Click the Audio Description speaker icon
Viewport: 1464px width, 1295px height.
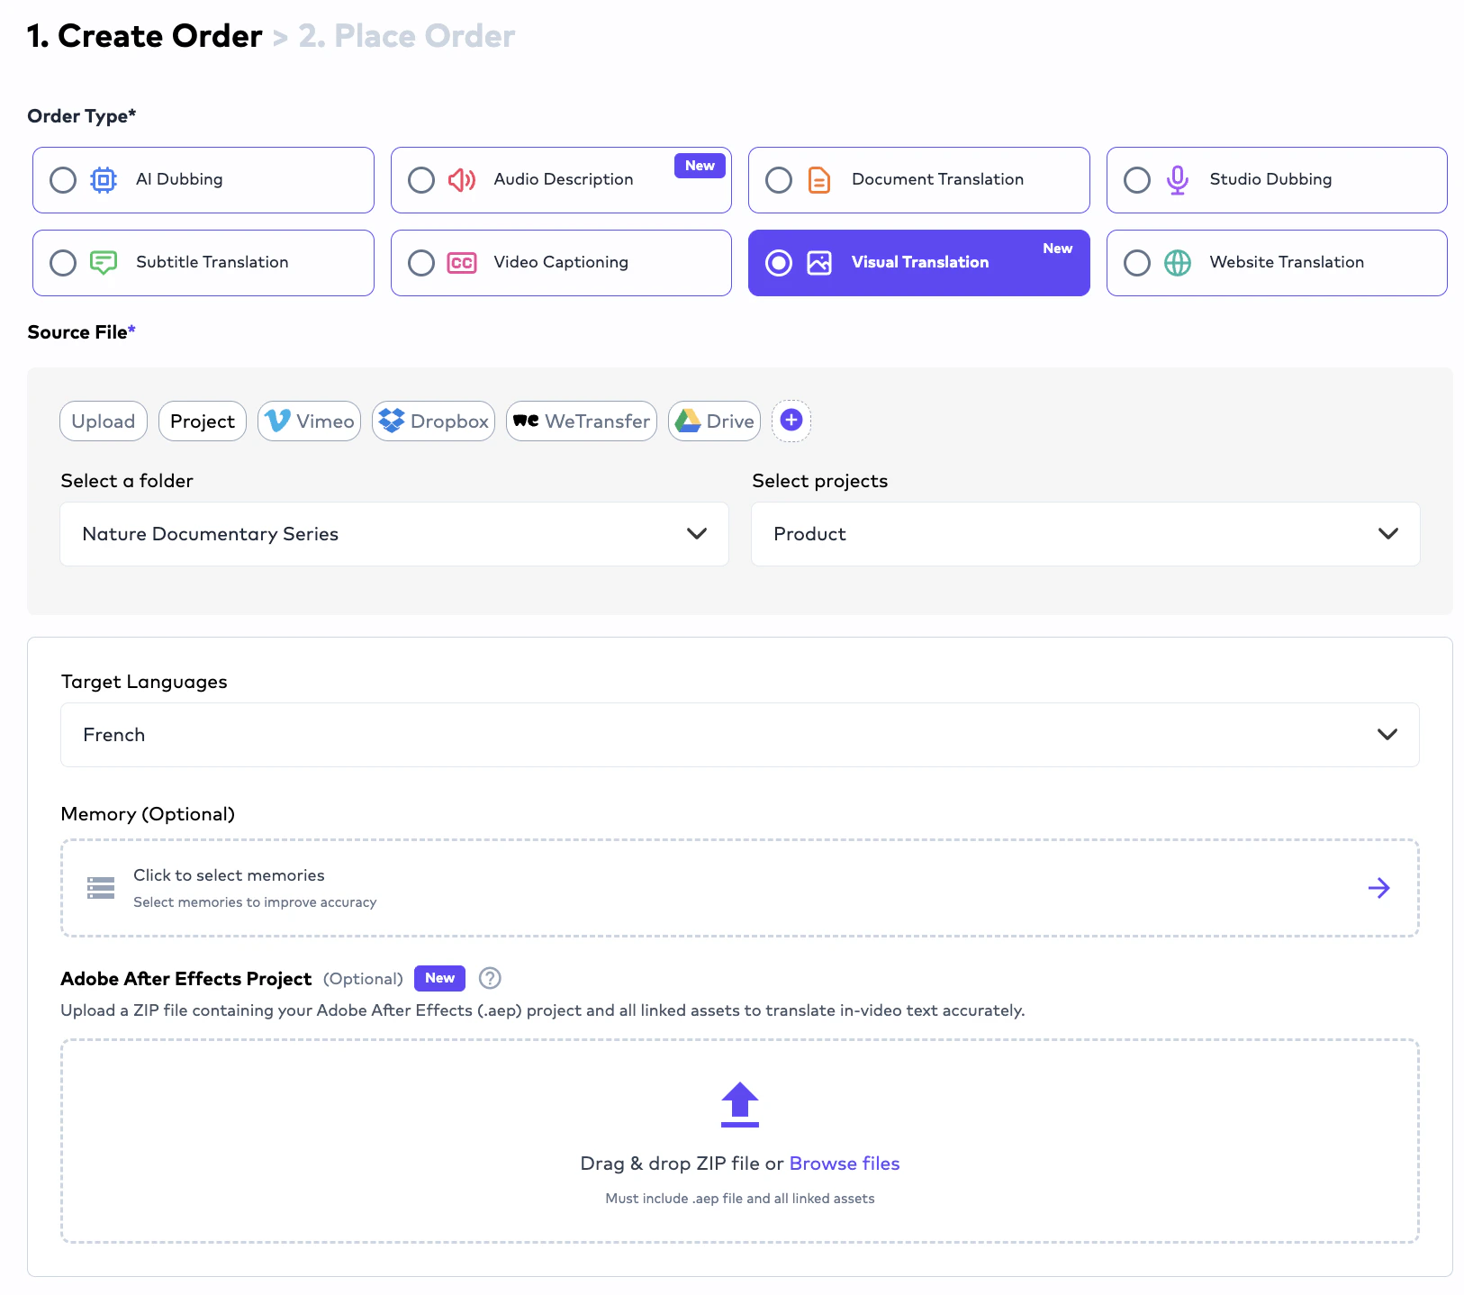coord(462,180)
